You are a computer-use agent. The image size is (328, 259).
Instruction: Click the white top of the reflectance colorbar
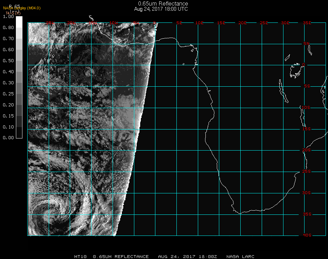19,22
